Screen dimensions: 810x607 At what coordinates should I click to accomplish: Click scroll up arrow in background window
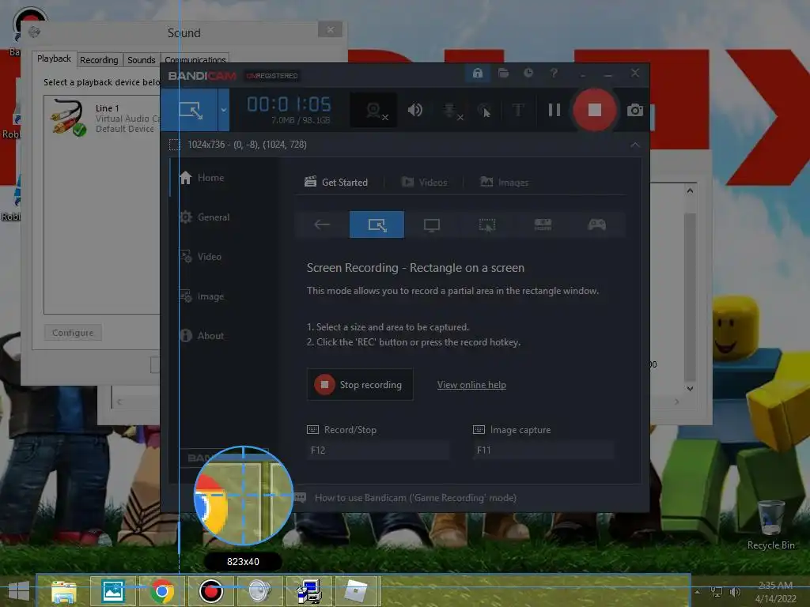(x=690, y=190)
